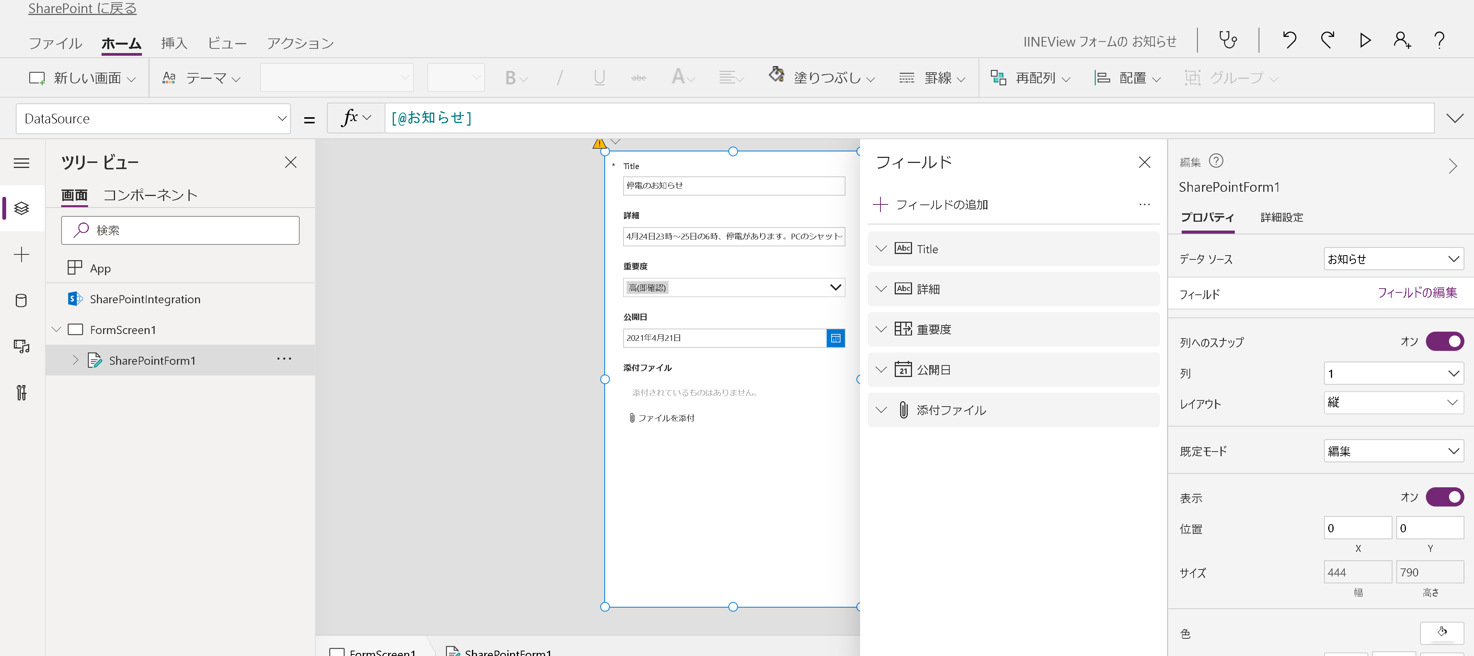Open the Data sources cylinder icon
Screen dimensions: 1474x656
(21, 301)
